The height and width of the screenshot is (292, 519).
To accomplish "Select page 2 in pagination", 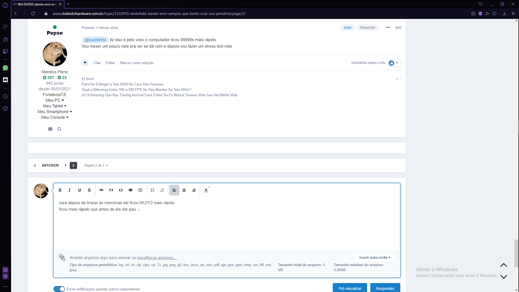I will coord(73,165).
